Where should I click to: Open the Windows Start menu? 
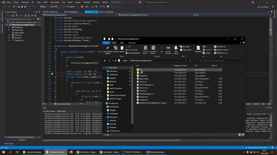[x=3, y=152]
